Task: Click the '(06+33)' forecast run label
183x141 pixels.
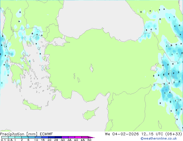Action: click(174, 134)
